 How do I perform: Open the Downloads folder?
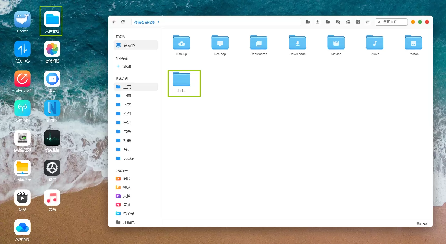coord(297,45)
